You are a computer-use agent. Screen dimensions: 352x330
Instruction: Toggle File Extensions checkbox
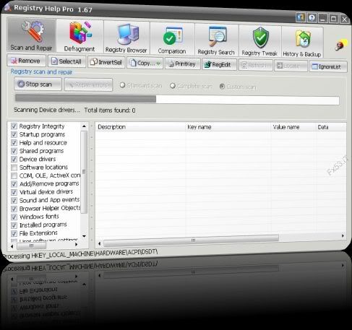(x=14, y=233)
